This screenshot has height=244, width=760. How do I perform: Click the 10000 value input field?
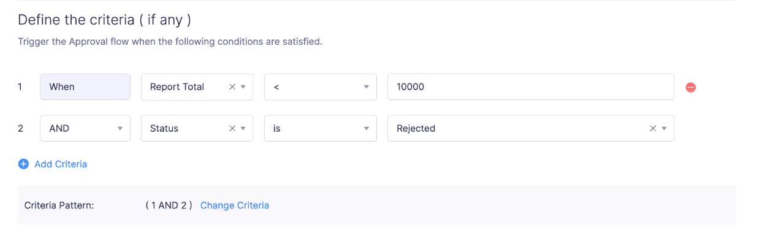[x=531, y=87]
